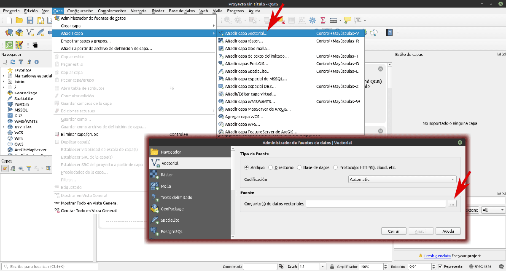The width and height of the screenshot is (506, 271).
Task: Expand the XYZ Tiles tree node
Action: tap(3, 127)
